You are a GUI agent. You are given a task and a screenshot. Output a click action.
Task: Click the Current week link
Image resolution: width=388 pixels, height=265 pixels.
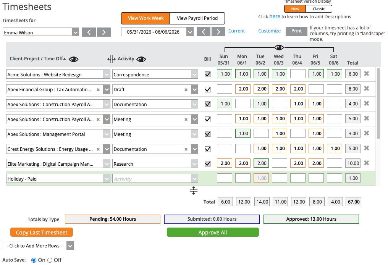(x=236, y=31)
